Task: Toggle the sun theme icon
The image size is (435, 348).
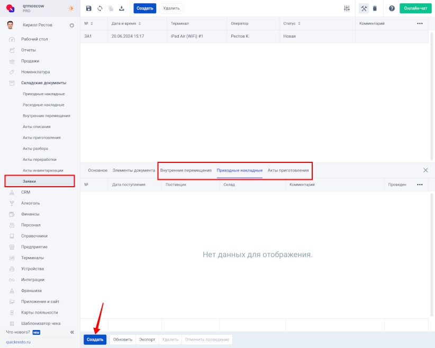Action: coord(71,8)
